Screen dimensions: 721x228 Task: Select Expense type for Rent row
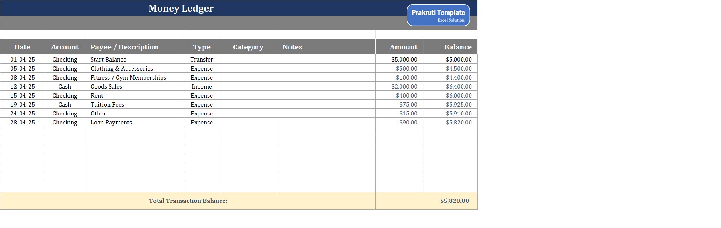(x=202, y=95)
